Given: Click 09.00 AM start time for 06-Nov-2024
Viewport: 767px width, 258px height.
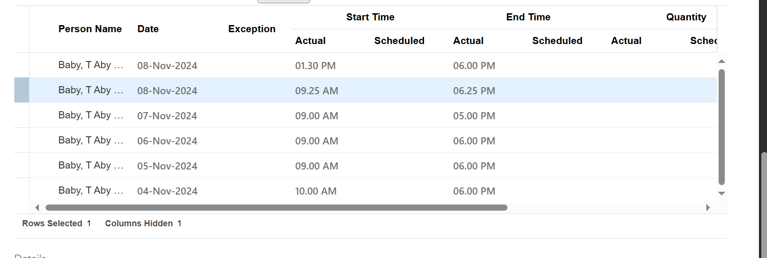Looking at the screenshot, I should (x=317, y=141).
